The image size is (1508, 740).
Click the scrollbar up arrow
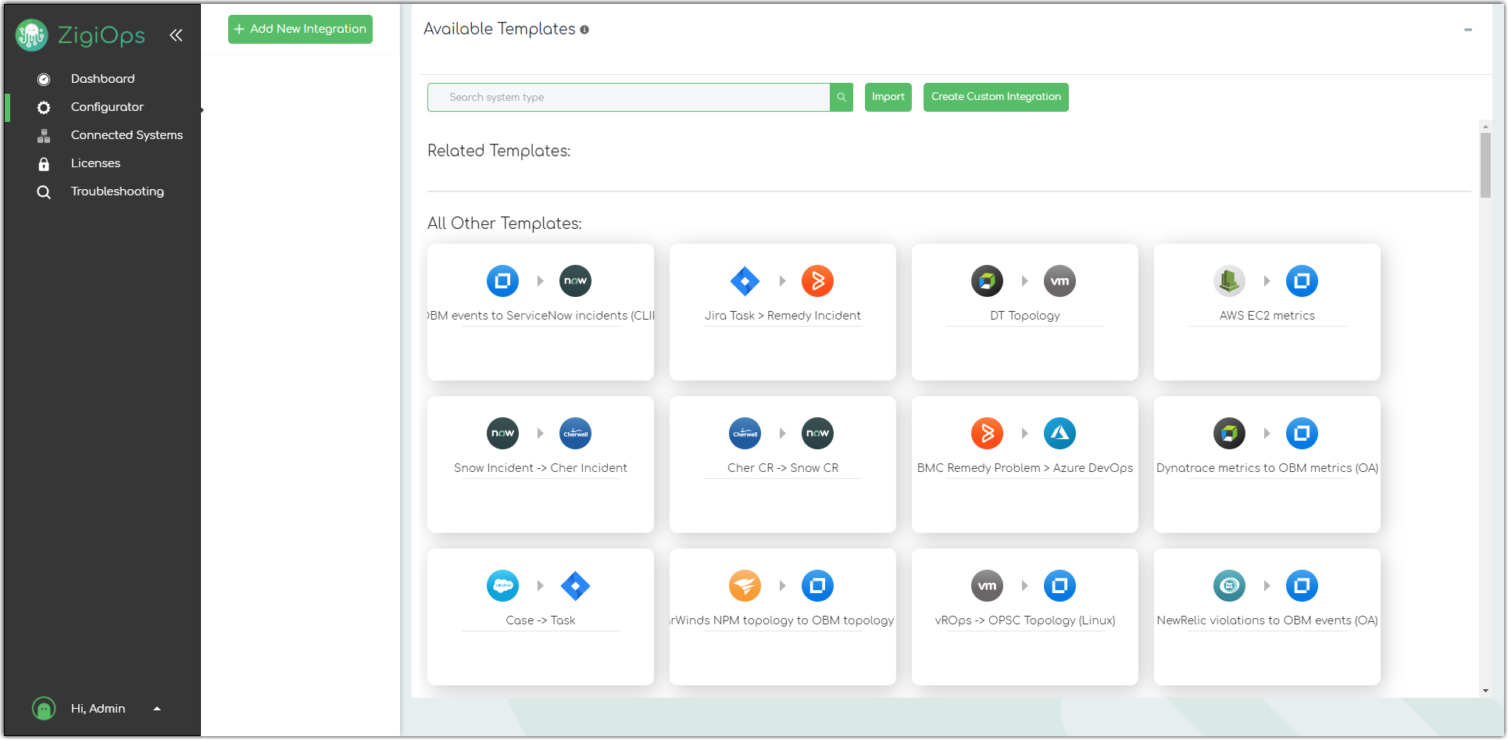click(1485, 127)
